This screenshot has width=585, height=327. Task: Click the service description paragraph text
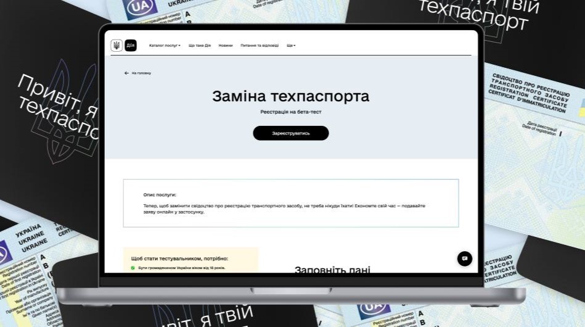(284, 209)
